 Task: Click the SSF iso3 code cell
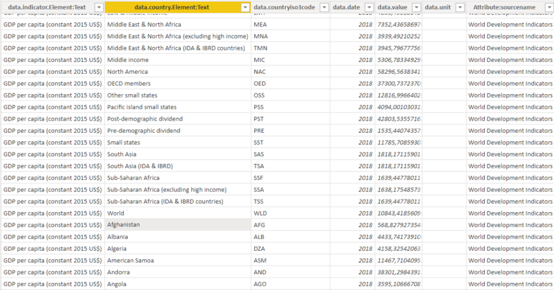coord(290,178)
